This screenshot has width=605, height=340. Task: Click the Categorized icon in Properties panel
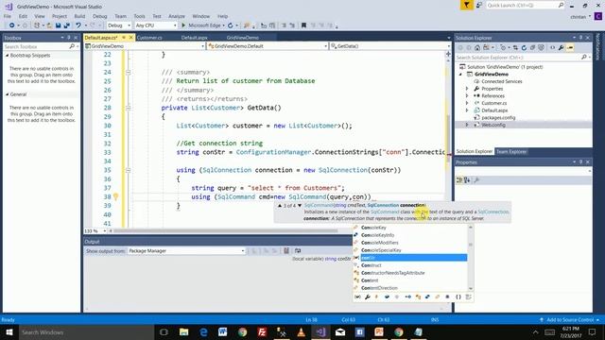[x=459, y=180]
